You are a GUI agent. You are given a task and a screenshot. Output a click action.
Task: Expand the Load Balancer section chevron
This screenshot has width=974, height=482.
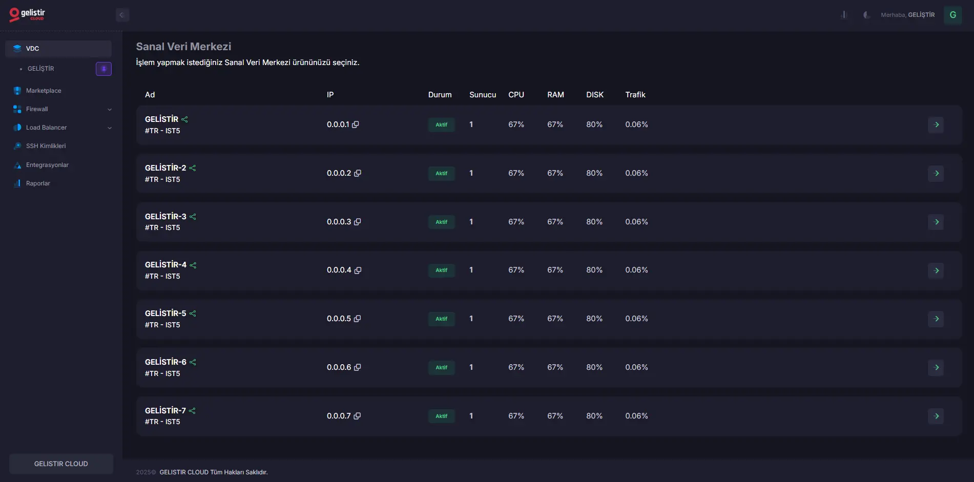tap(110, 127)
